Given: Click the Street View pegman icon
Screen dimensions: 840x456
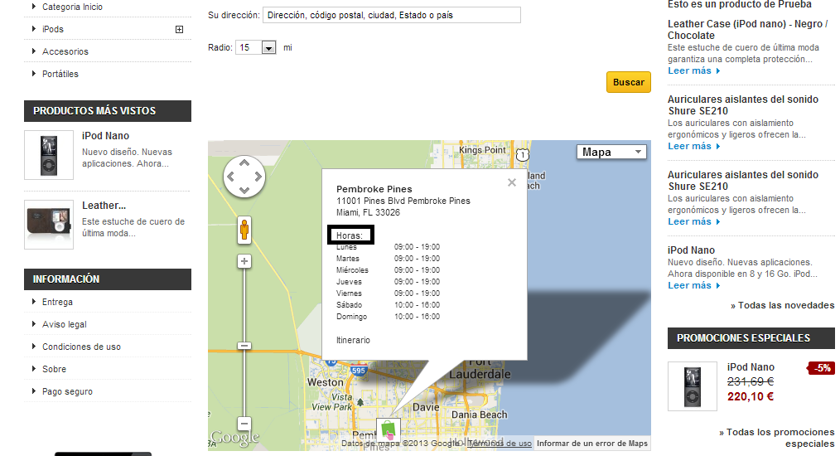Looking at the screenshot, I should (244, 229).
